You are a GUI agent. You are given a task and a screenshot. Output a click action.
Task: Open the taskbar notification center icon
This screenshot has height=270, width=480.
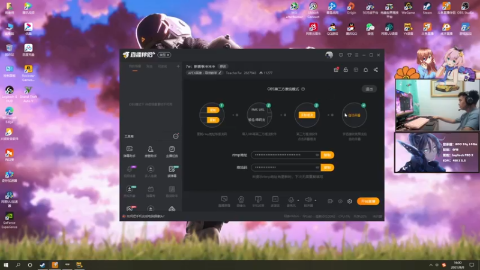[472, 265]
